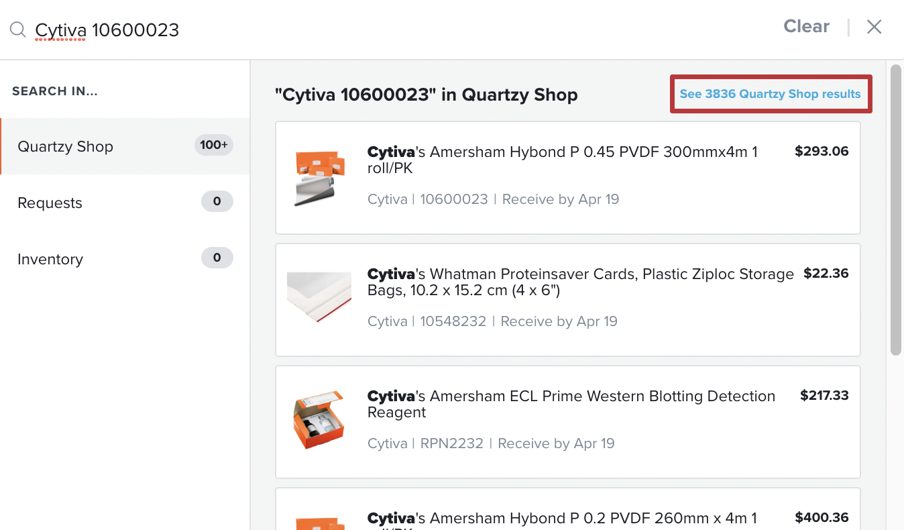This screenshot has height=530, width=904.
Task: Click the Inventory 0 count badge
Action: (217, 258)
